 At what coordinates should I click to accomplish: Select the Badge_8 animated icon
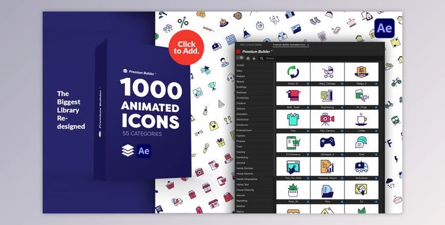click(361, 72)
